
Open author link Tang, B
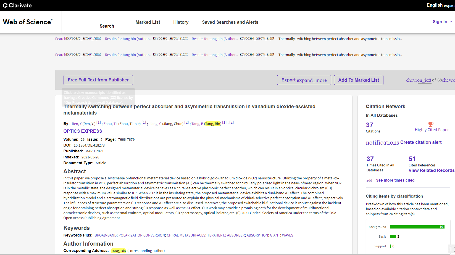[x=197, y=124]
